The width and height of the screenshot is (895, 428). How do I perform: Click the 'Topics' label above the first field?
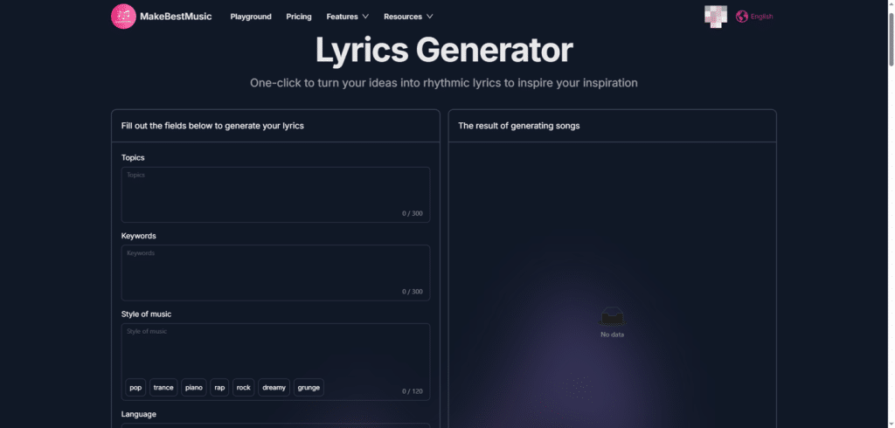133,157
